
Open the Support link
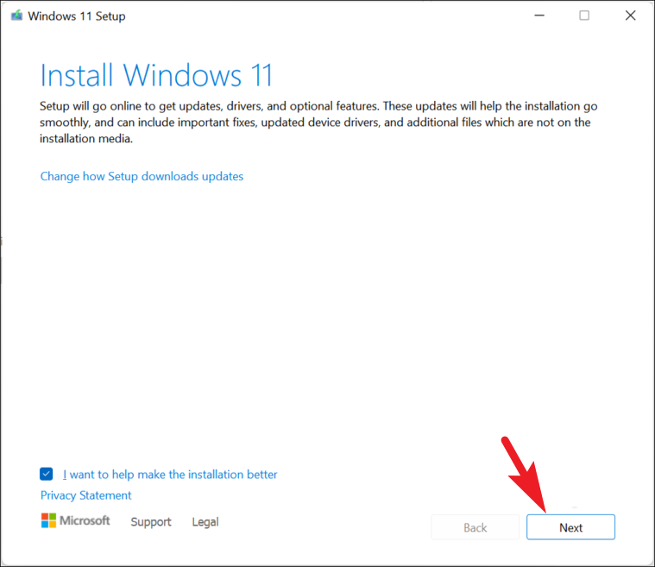(151, 521)
